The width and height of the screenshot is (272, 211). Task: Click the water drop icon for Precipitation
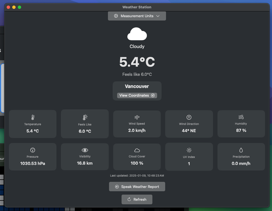(x=241, y=150)
